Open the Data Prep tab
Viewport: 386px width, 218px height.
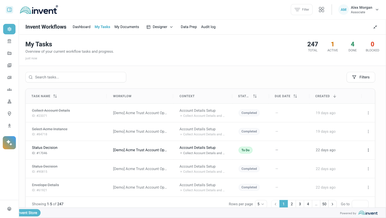click(189, 27)
